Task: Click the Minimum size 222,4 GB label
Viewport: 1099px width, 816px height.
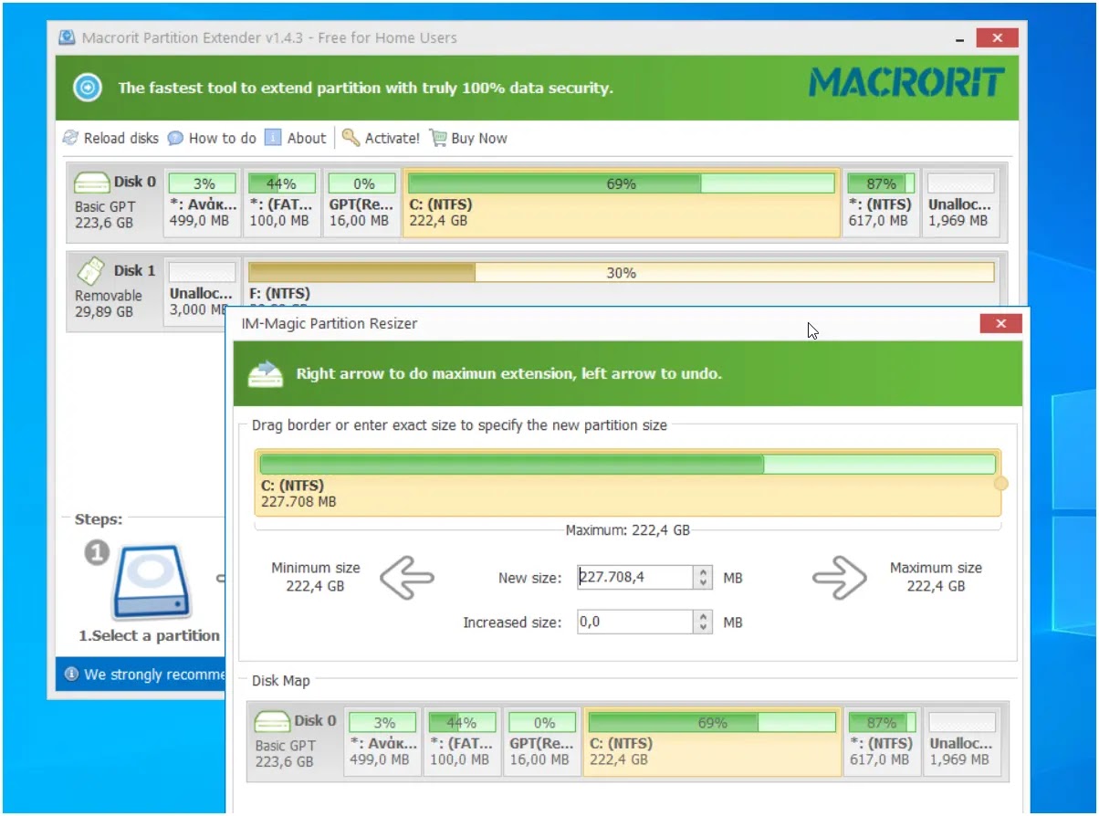Action: point(316,577)
